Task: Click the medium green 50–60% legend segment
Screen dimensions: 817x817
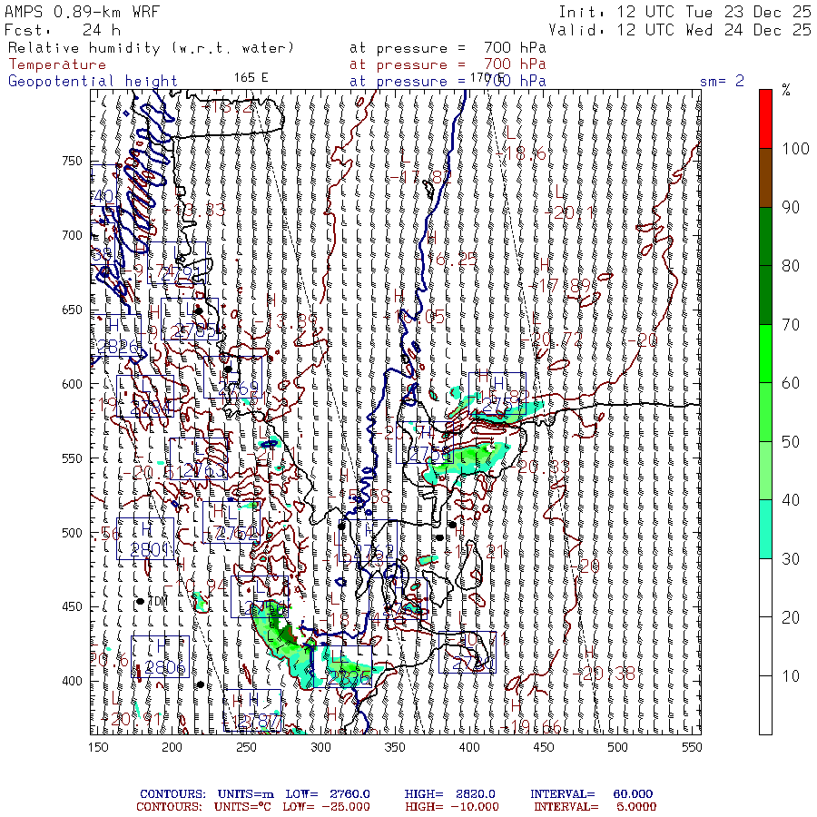Action: [x=765, y=412]
